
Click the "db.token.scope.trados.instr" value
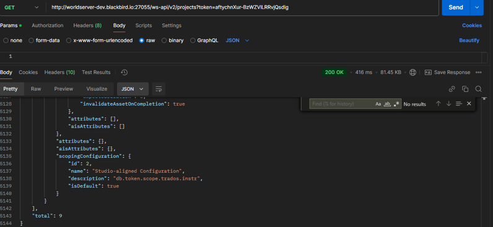[x=157, y=178]
